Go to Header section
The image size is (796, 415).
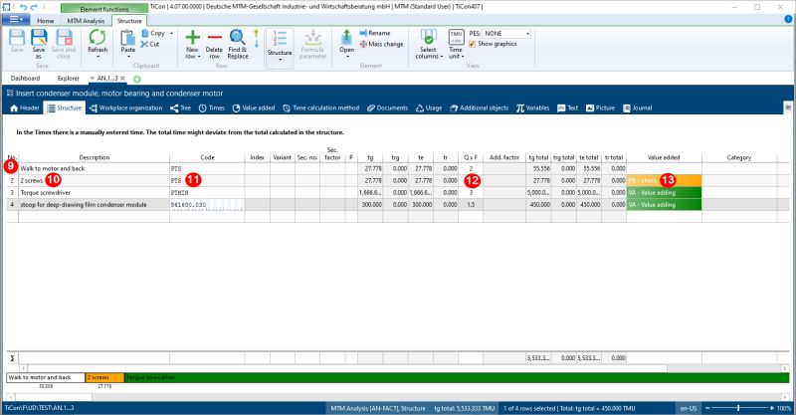coord(24,108)
